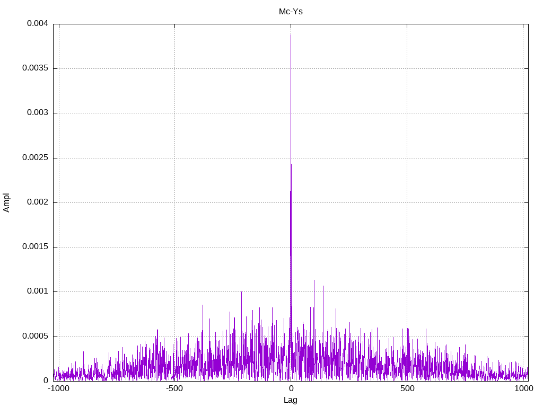Select the 0.004 y-axis tick label
Screen dimensions: 543x407
point(38,24)
